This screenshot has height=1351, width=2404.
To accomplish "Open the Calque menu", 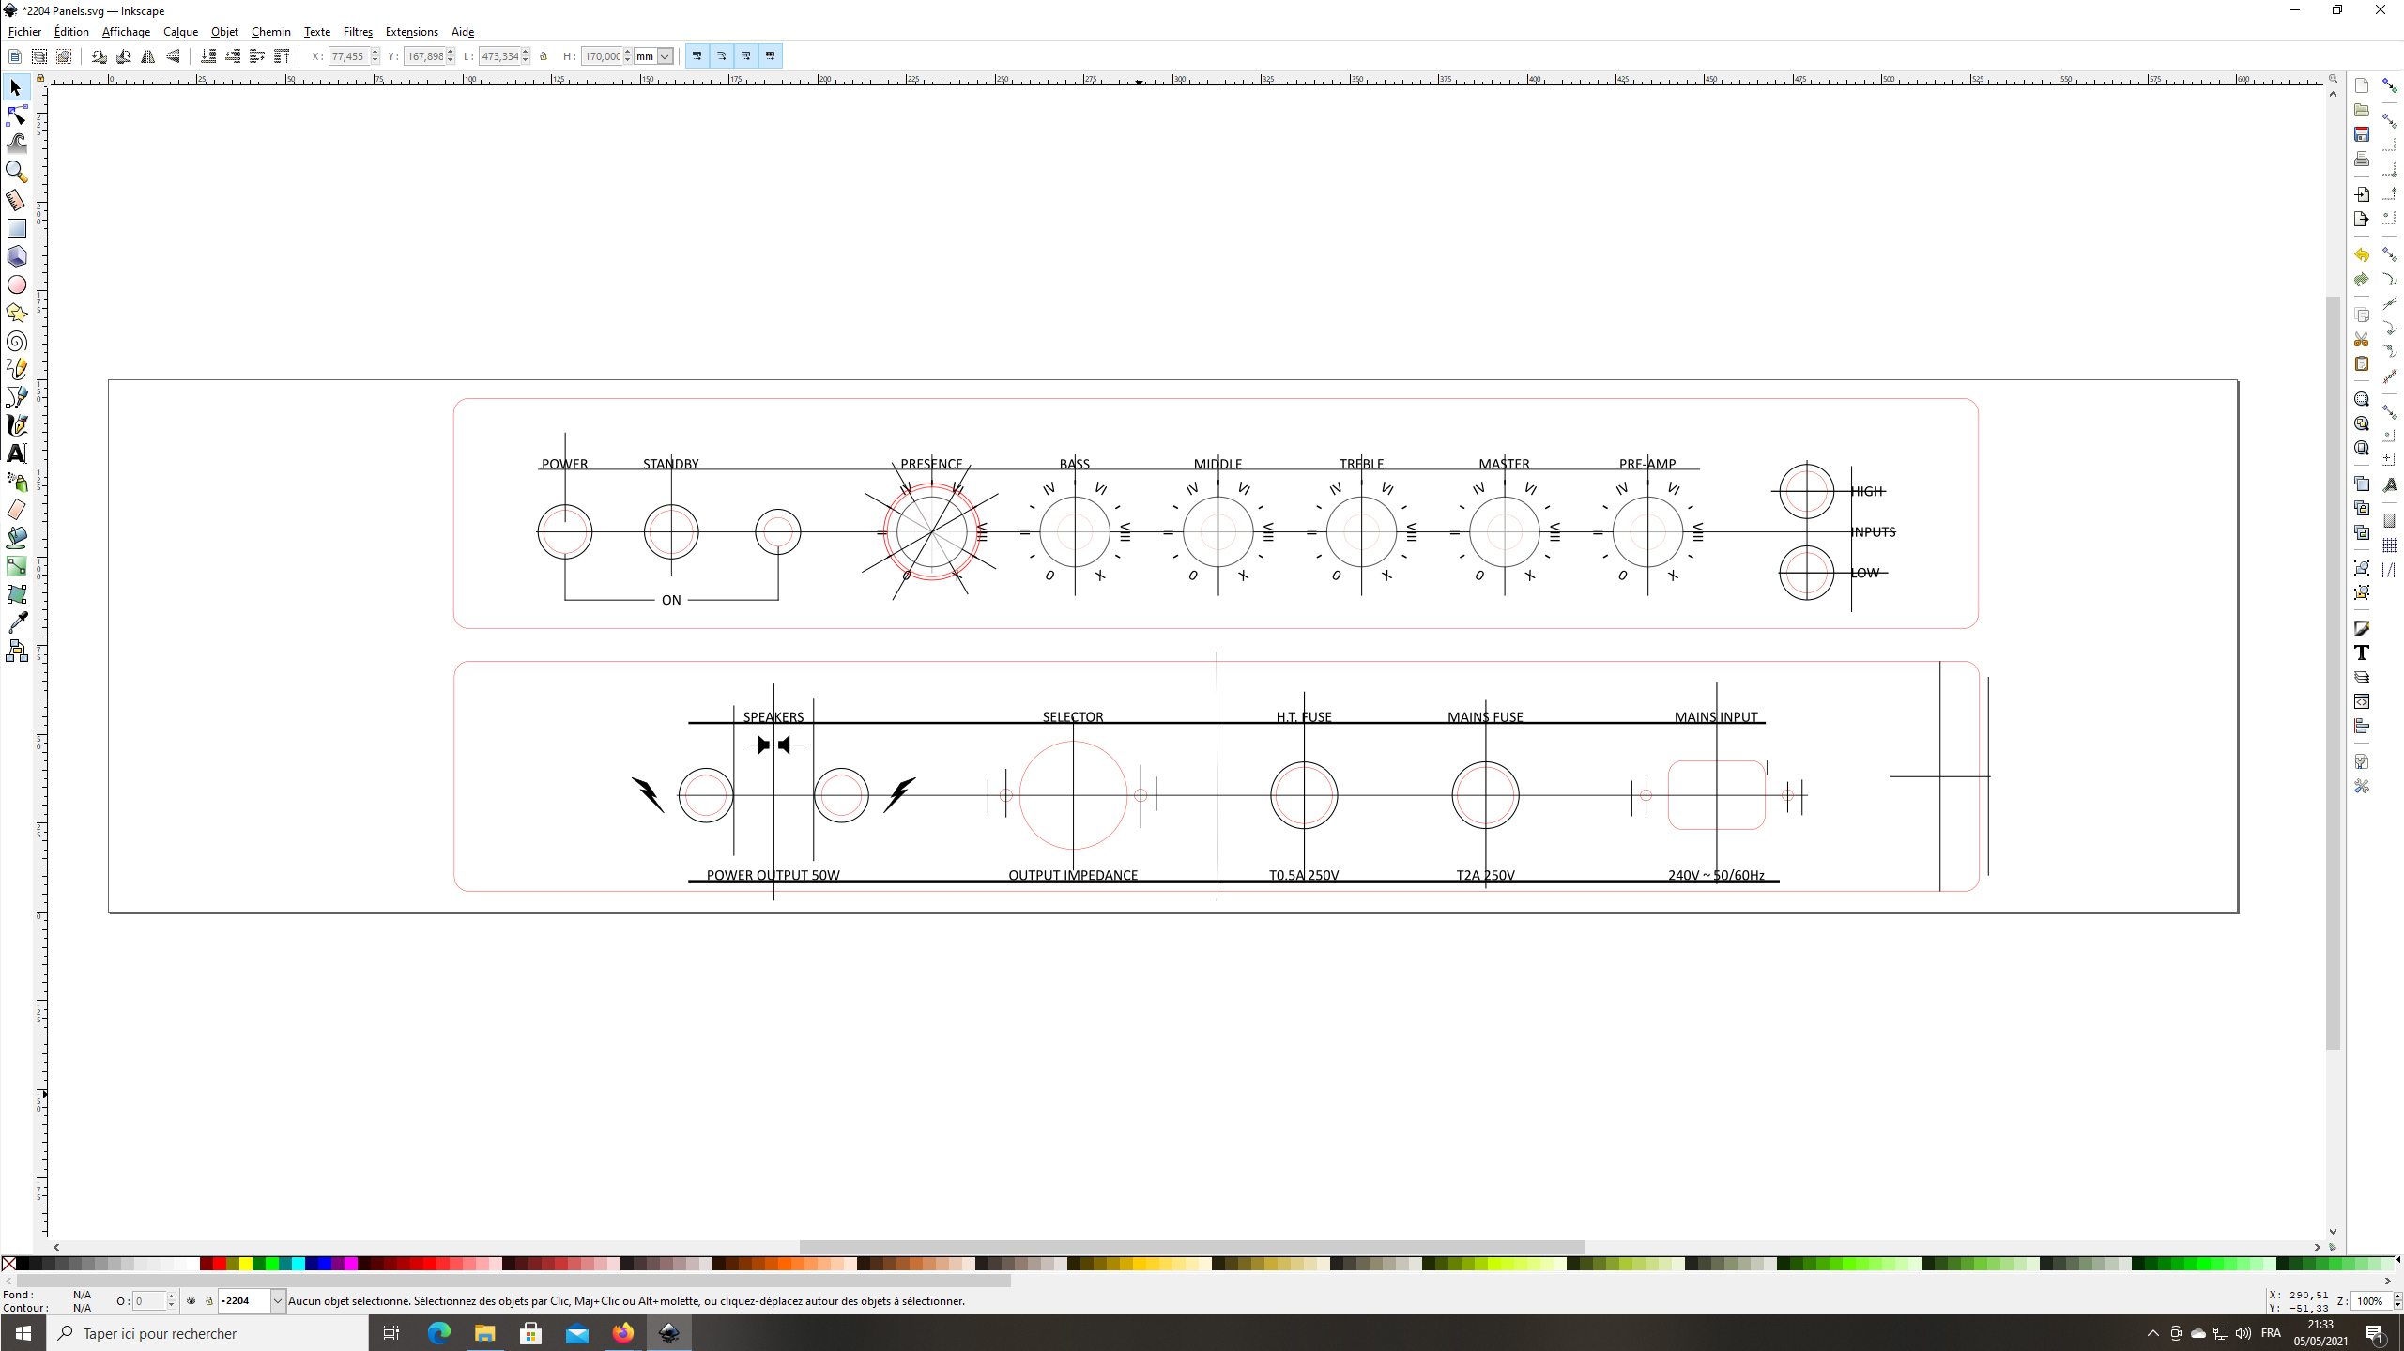I will point(180,32).
